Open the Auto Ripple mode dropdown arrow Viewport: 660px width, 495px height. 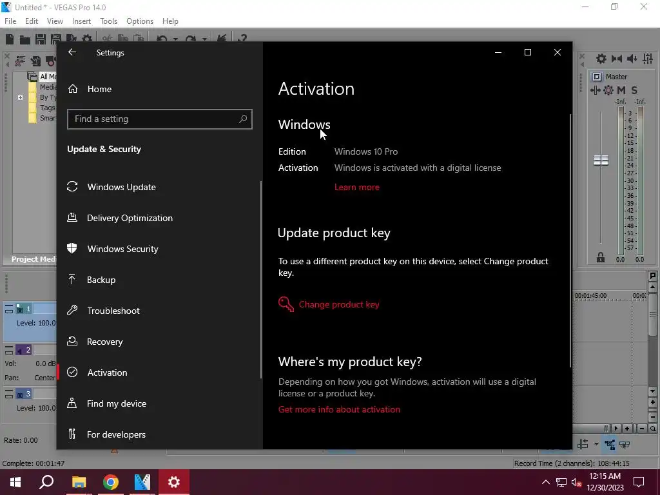click(x=596, y=444)
